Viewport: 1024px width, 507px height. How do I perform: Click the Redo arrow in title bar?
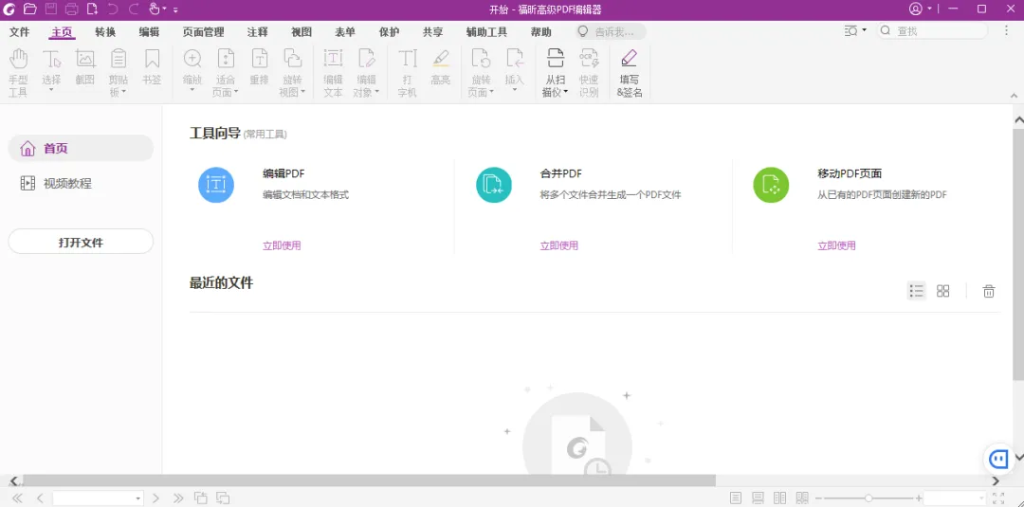point(134,9)
